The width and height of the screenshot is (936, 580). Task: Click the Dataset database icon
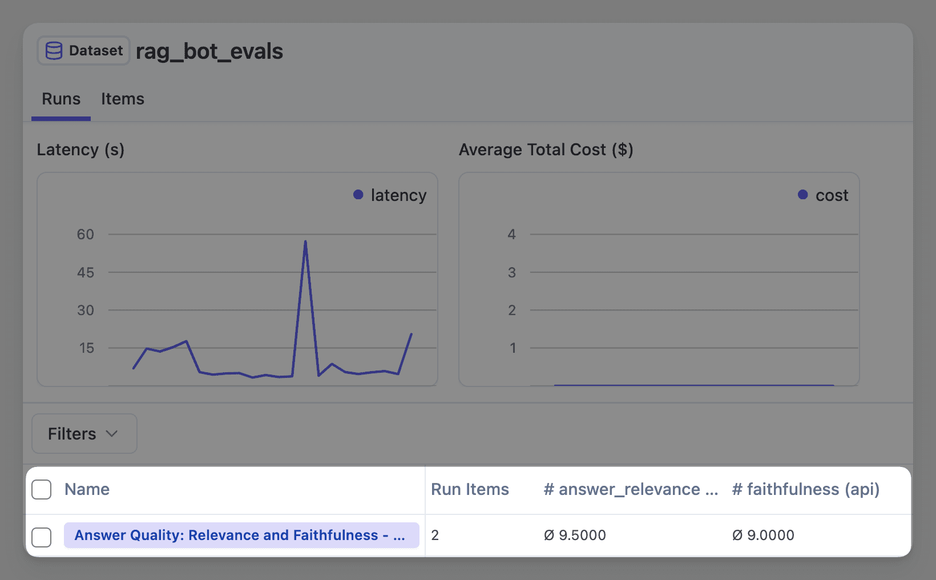click(54, 51)
